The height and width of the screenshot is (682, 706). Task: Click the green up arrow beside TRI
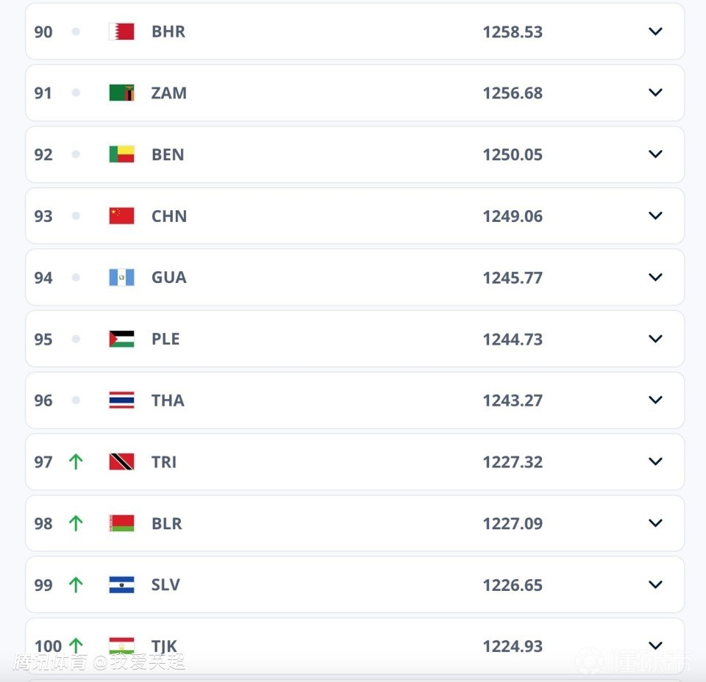pos(75,462)
